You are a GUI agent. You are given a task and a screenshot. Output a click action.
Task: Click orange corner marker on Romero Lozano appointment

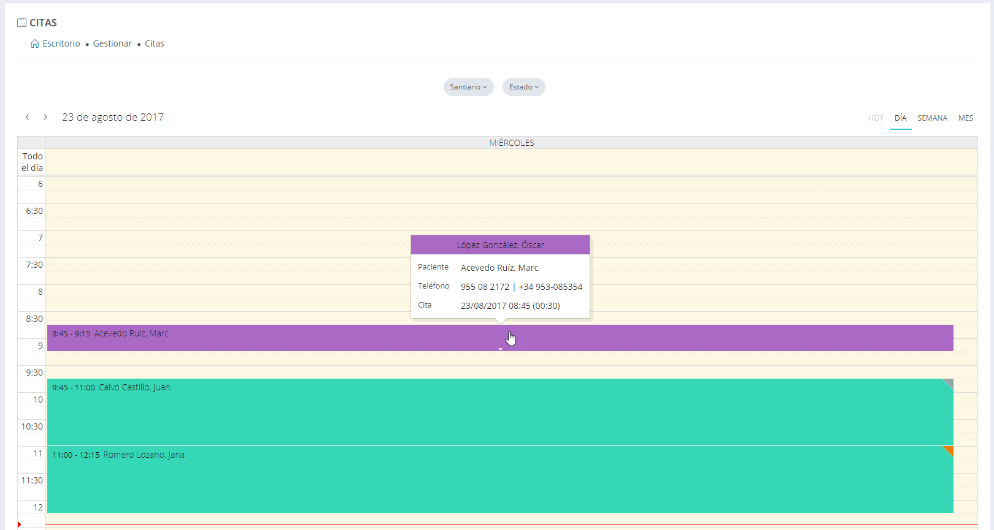(949, 450)
